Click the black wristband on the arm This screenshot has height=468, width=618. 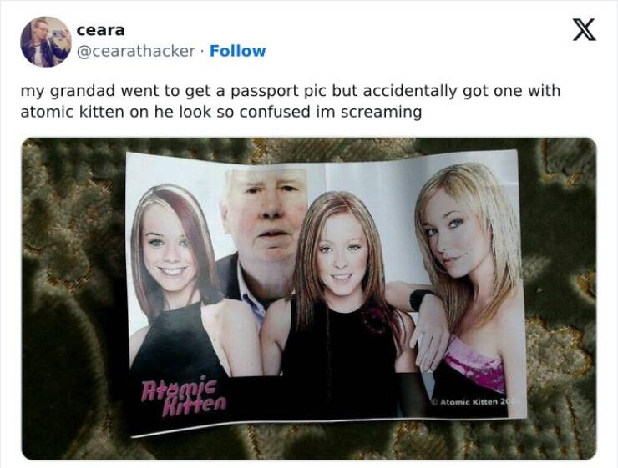(421, 299)
